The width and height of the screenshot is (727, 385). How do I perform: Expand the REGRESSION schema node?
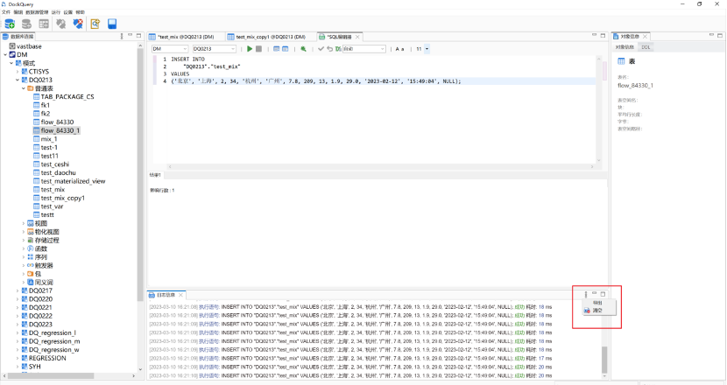[18, 358]
